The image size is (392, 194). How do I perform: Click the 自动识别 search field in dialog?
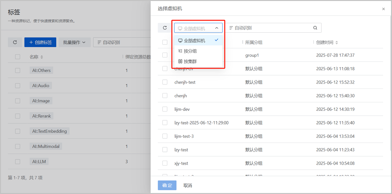pos(271,28)
